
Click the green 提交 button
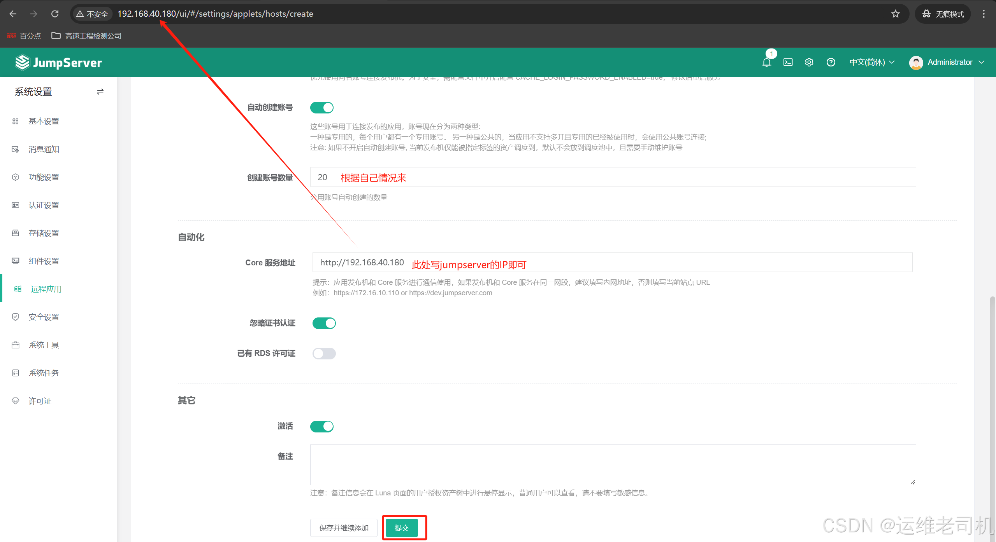[402, 528]
